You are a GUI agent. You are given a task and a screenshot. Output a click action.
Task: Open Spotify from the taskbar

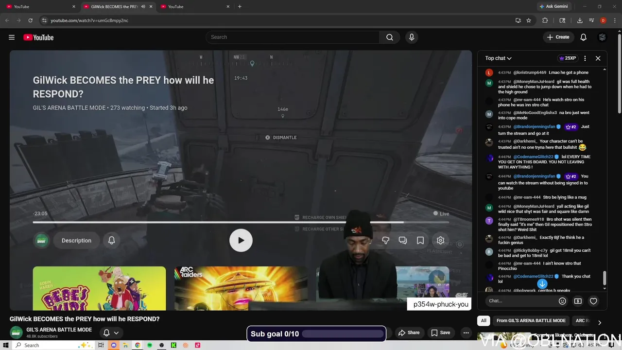pyautogui.click(x=150, y=345)
